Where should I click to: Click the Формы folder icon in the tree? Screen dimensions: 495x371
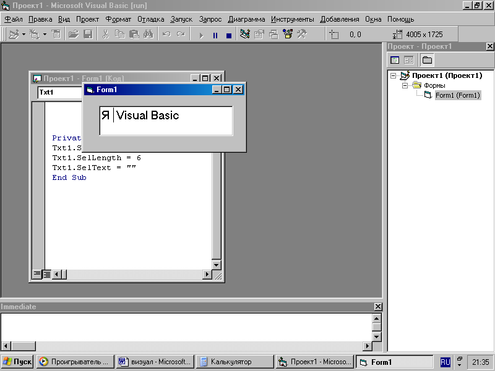pos(417,85)
